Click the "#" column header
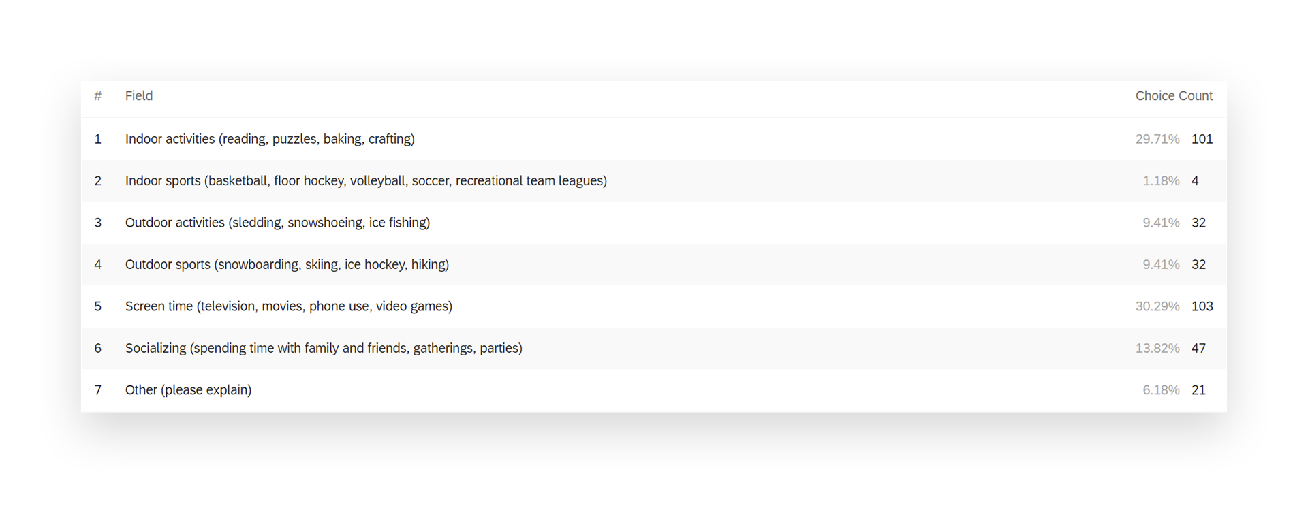The height and width of the screenshot is (510, 1308). [98, 96]
